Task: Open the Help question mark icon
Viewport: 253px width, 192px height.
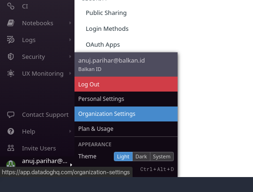Action: click(x=11, y=131)
